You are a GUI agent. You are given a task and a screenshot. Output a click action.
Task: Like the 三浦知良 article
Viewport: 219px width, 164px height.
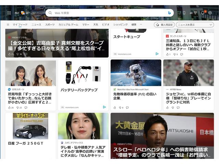tap(168, 54)
